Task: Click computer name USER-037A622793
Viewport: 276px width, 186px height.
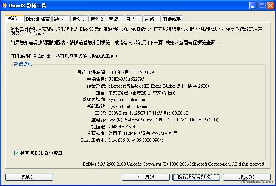Action: click(x=126, y=79)
